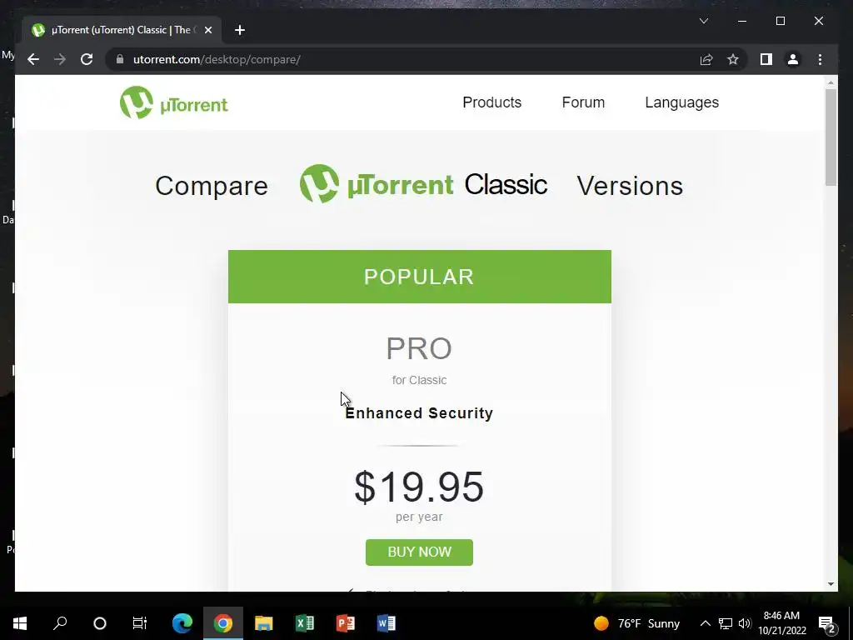
Task: Click the $19.95 price text
Action: (x=419, y=487)
